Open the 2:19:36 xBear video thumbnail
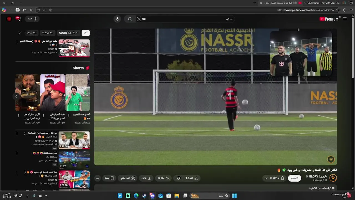355x200 pixels. (x=74, y=140)
